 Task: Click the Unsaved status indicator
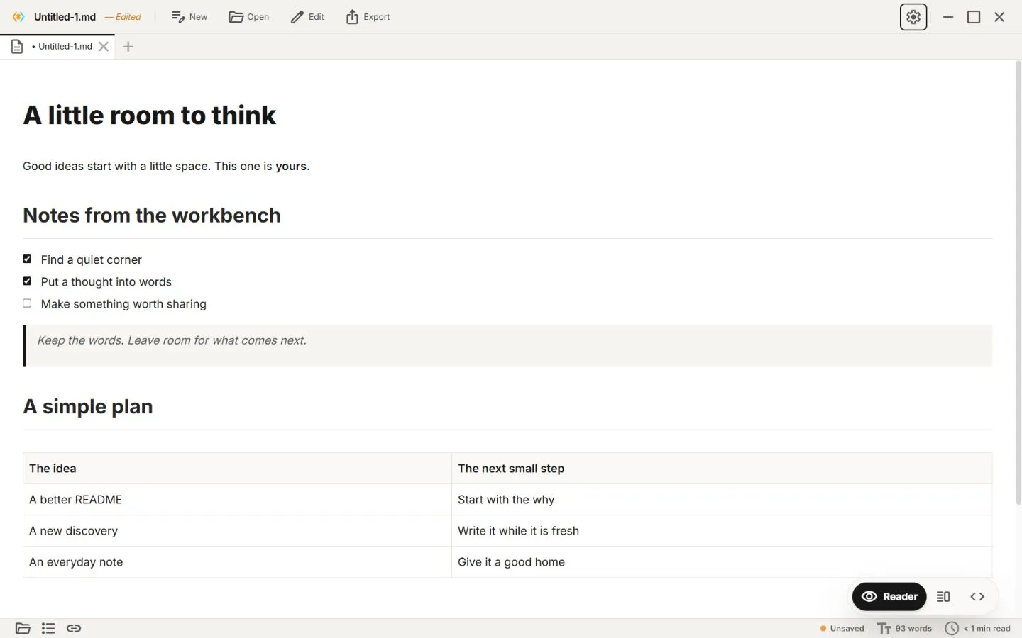pyautogui.click(x=842, y=629)
